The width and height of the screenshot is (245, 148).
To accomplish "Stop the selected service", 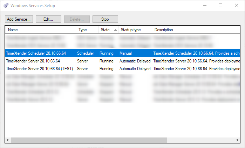I will (x=105, y=19).
